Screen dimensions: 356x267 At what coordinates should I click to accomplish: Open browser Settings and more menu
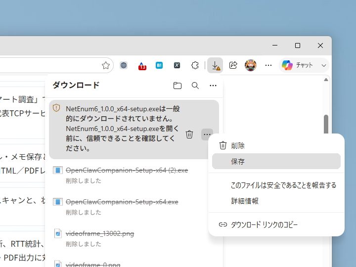click(268, 65)
